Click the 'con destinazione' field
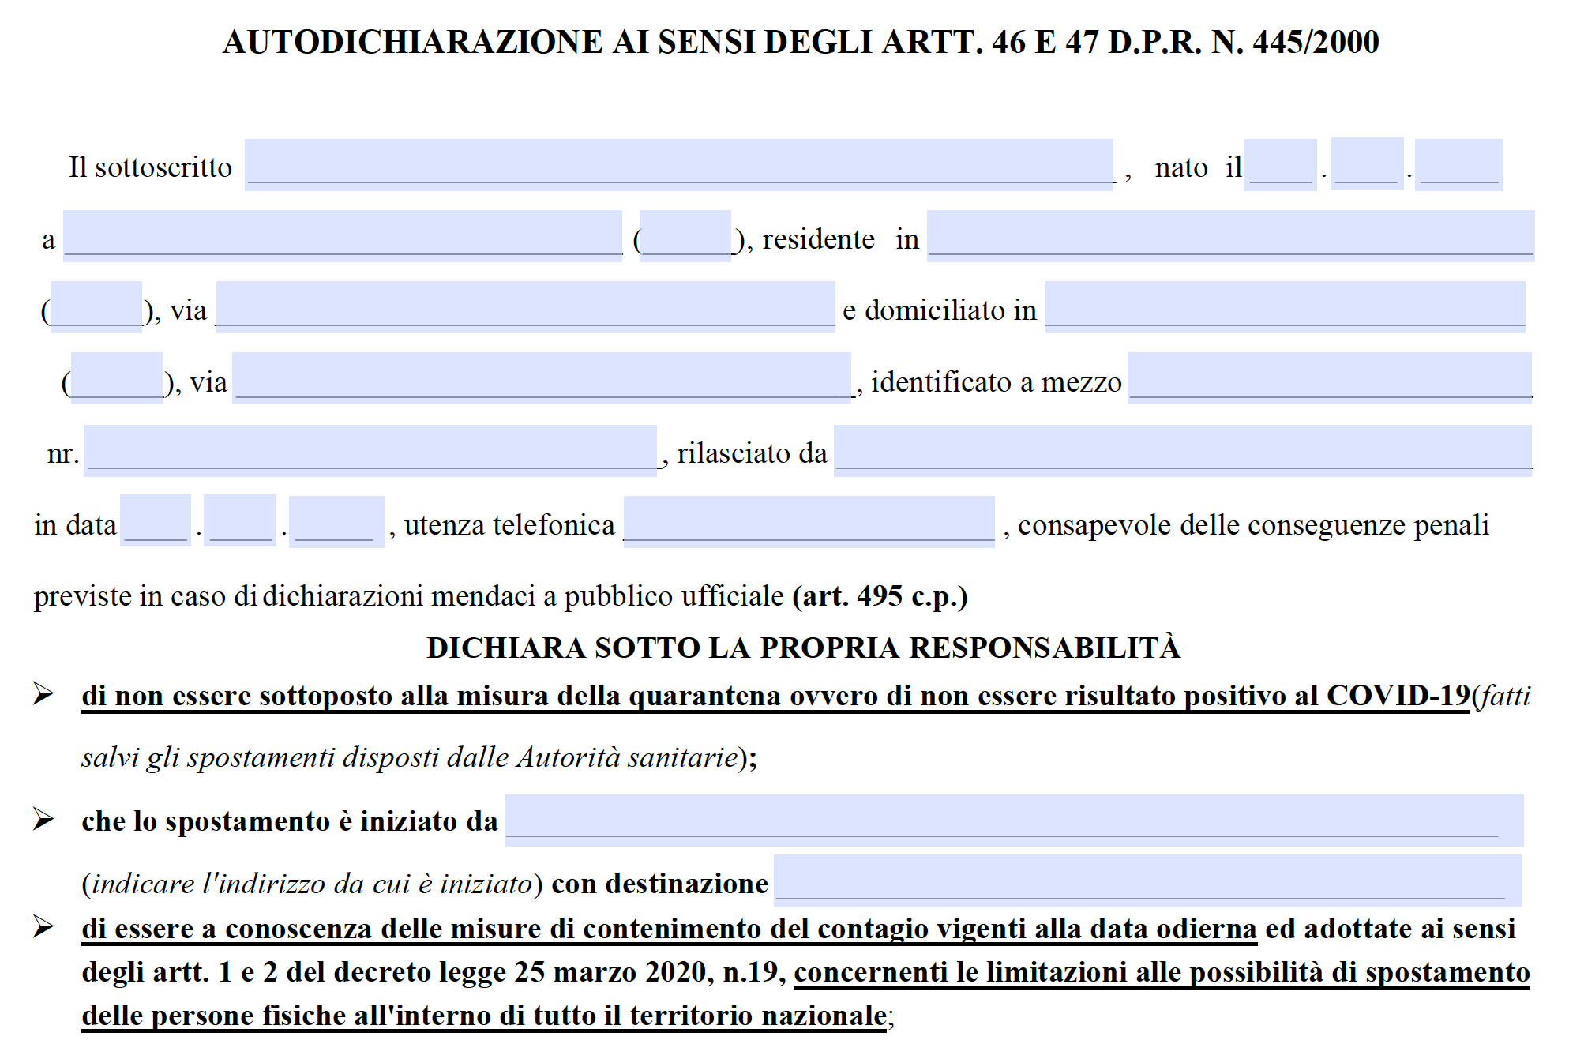The width and height of the screenshot is (1584, 1044). click(1147, 880)
